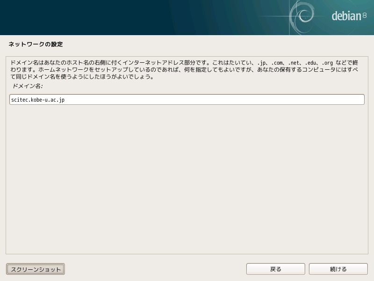Click the dark left side of the banner
The width and height of the screenshot is (374, 281).
click(x=72, y=17)
